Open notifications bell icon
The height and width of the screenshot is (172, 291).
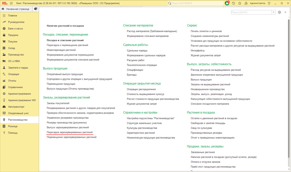tap(227, 3)
